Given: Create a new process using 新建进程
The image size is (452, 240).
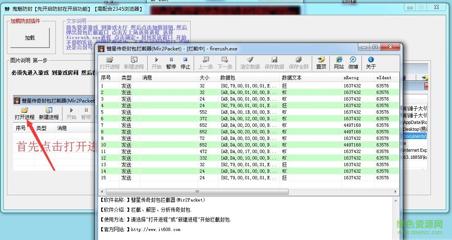Looking at the screenshot, I should pos(133,62).
